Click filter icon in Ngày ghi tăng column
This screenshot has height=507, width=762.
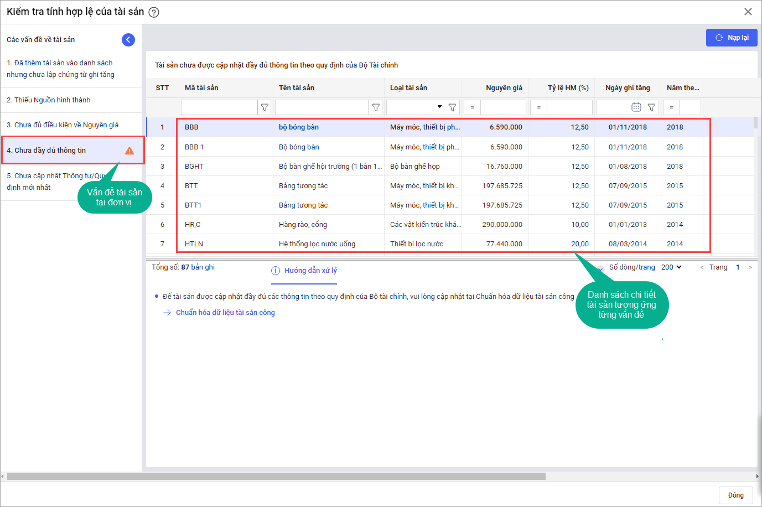[651, 107]
